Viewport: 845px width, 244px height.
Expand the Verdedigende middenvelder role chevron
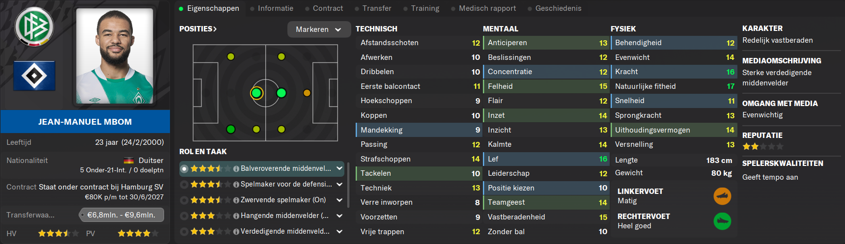[x=339, y=231]
